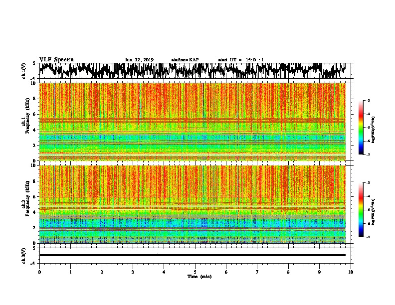Click the lower color bar beside ch.2 spectrogram
Viewport: 395px width, 305px height.
coord(361,210)
